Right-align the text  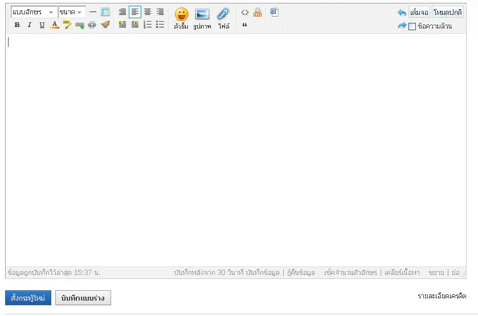point(160,12)
